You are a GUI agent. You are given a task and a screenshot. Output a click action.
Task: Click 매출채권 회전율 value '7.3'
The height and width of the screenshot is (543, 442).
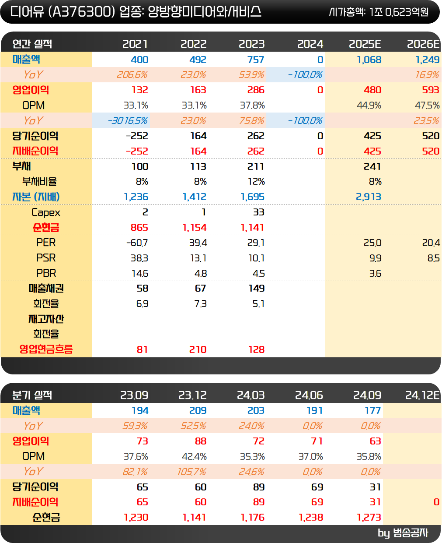pyautogui.click(x=201, y=304)
